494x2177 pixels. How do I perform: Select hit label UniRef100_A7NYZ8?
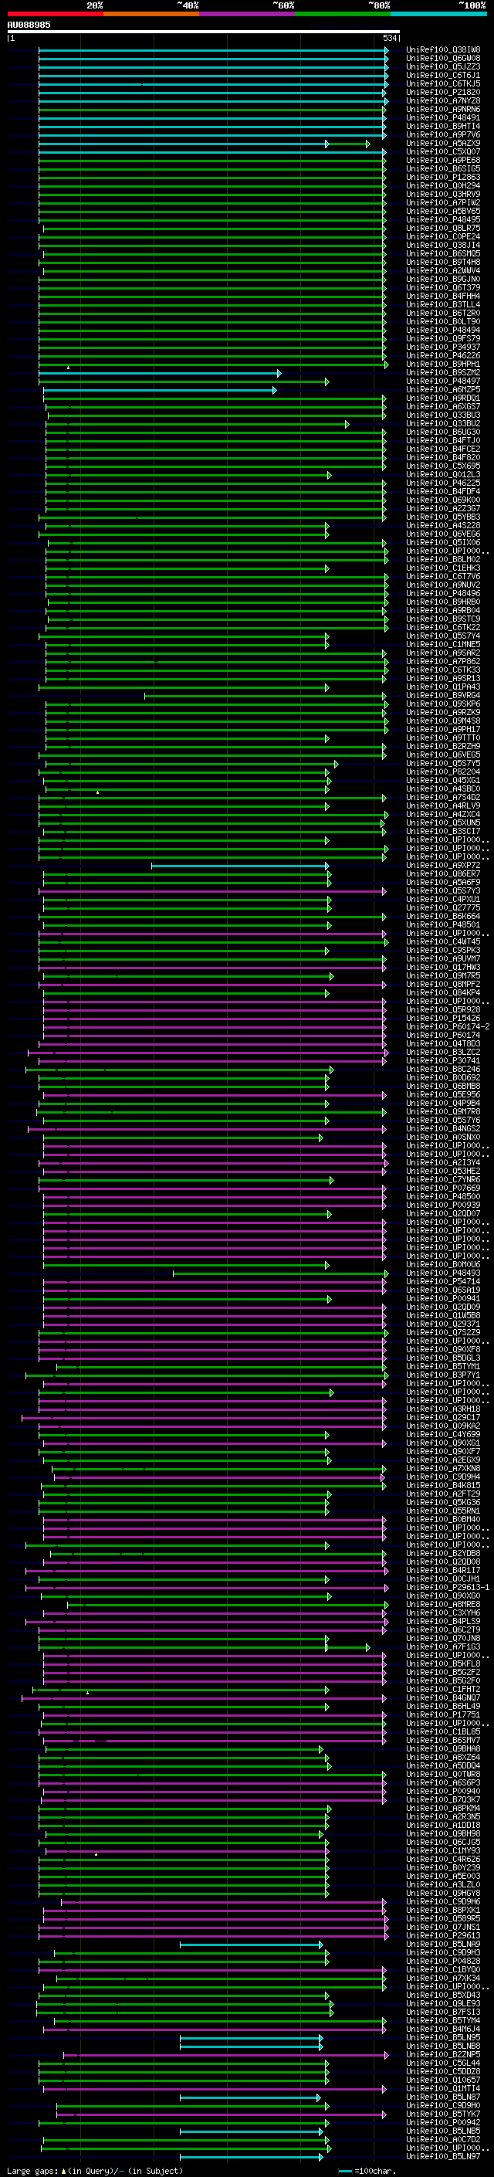(x=443, y=100)
